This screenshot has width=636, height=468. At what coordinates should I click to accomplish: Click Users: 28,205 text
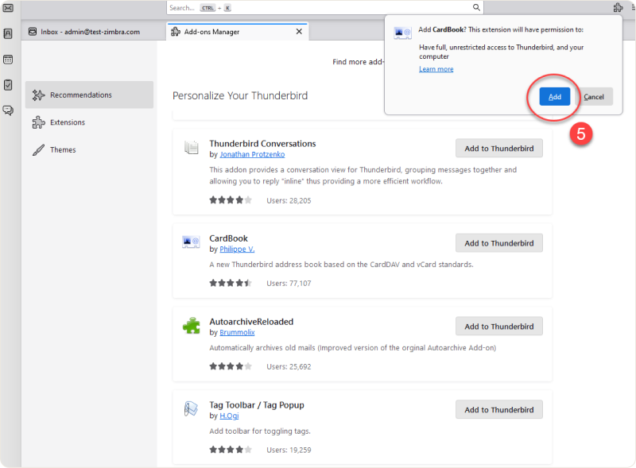point(289,201)
